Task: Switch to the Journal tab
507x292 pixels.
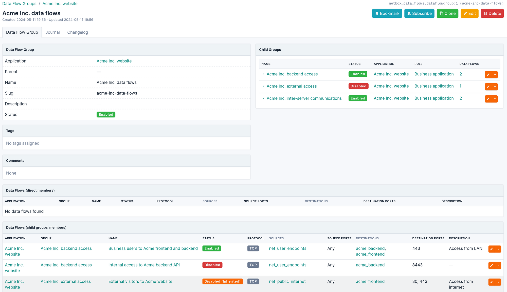Action: (53, 32)
